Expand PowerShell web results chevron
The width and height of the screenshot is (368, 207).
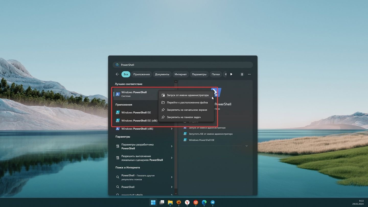pos(171,177)
